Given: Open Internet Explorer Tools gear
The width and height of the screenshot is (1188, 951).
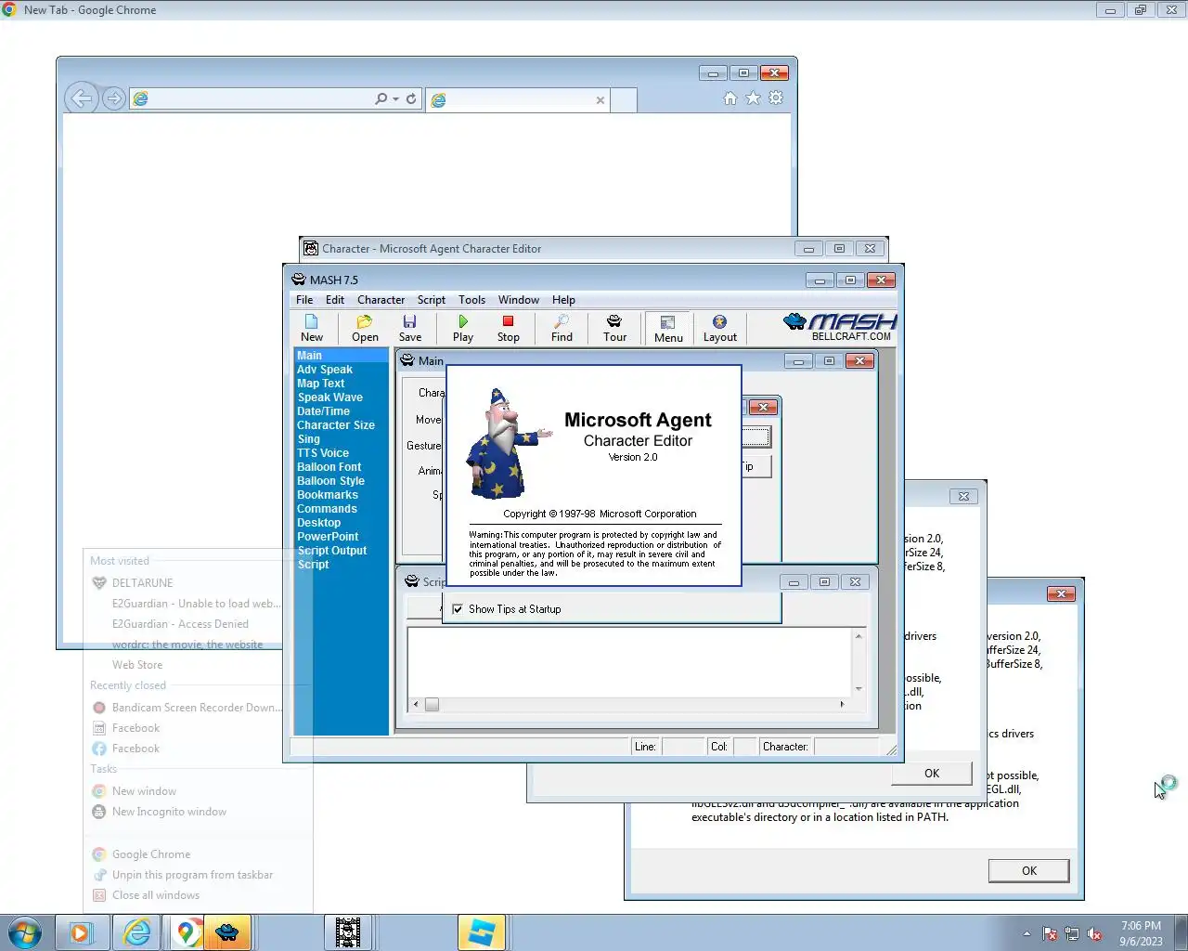Looking at the screenshot, I should (776, 98).
